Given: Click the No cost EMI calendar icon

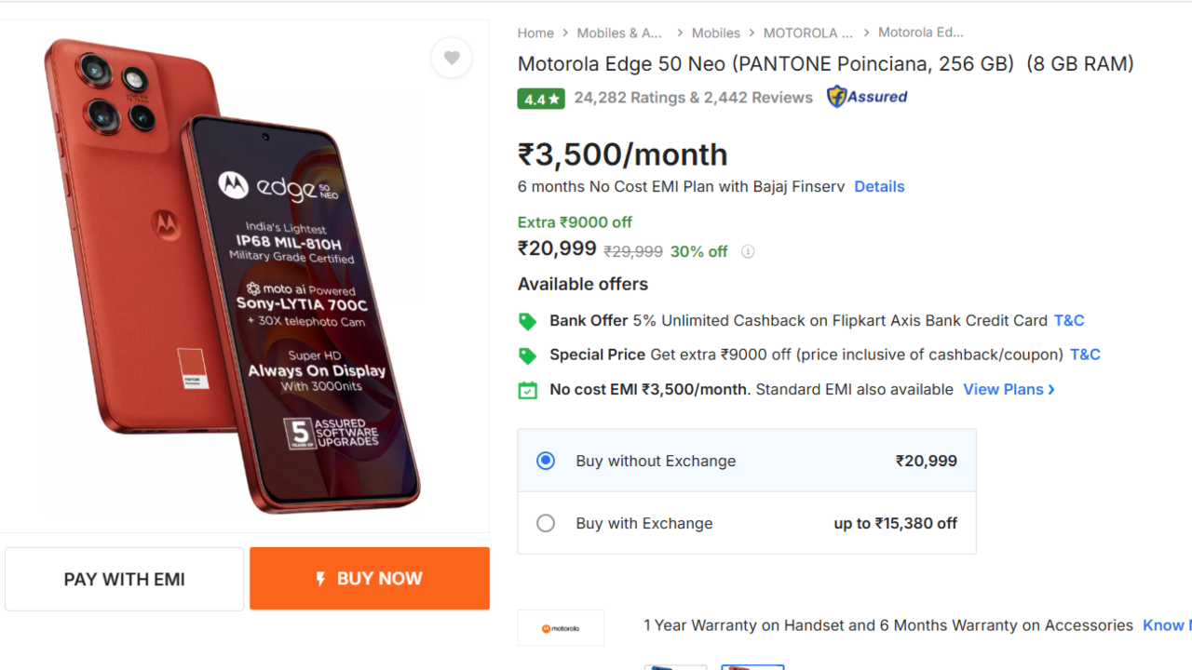Looking at the screenshot, I should coord(527,390).
